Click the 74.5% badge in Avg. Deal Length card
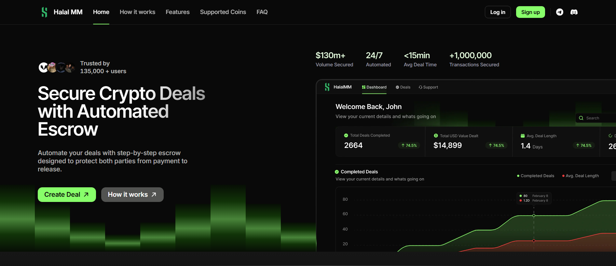This screenshot has height=266, width=616. [584, 145]
